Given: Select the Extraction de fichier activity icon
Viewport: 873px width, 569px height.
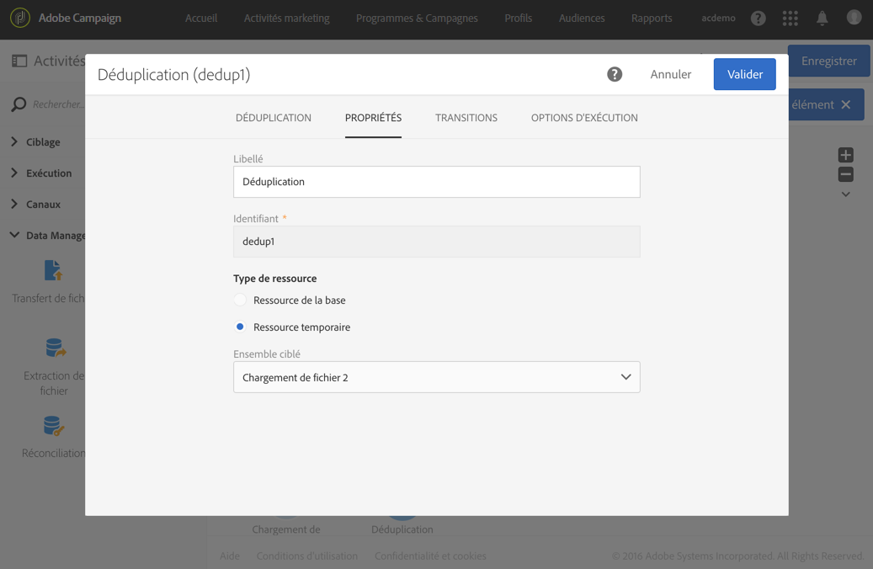Looking at the screenshot, I should [x=55, y=348].
